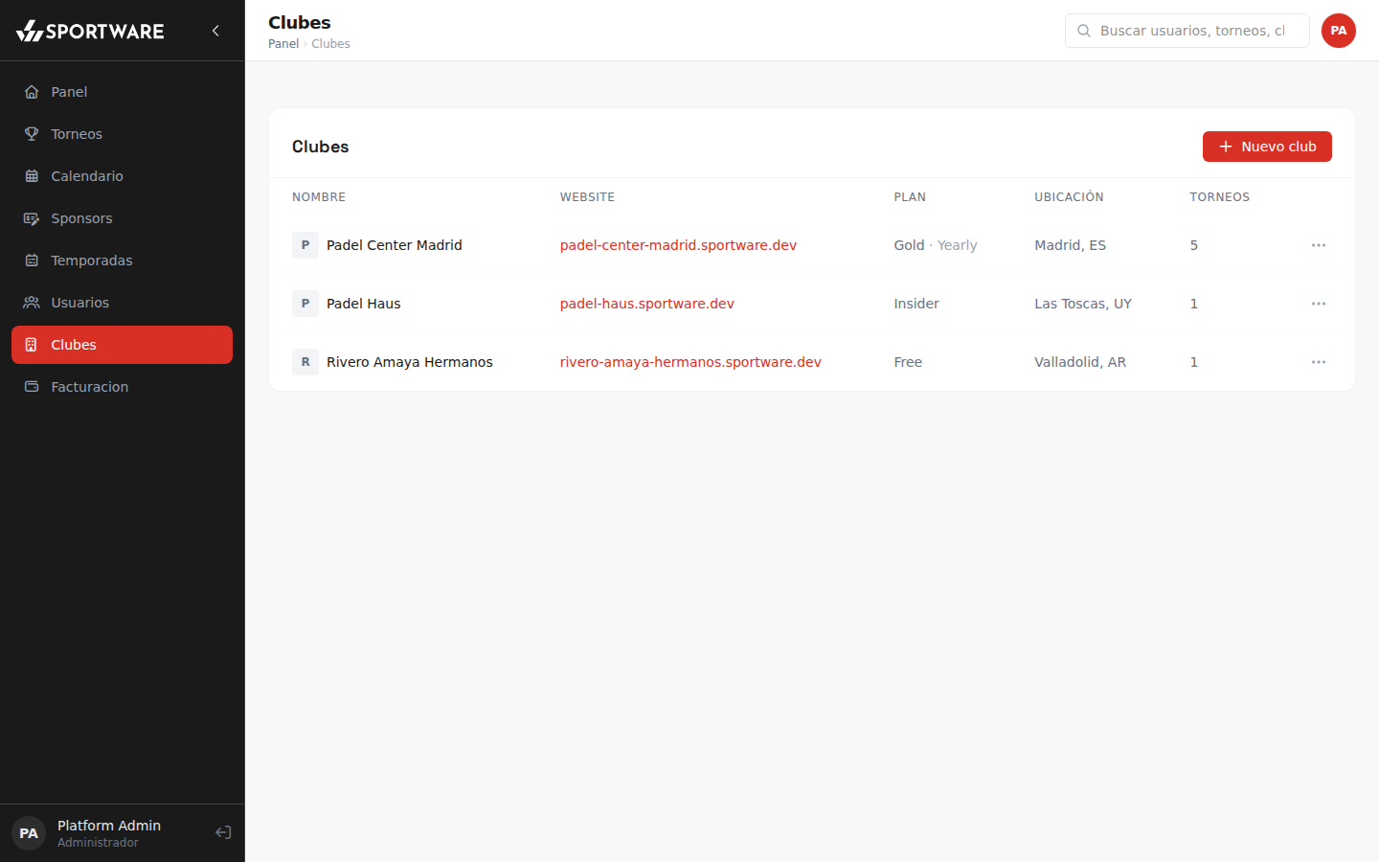
Task: Open the padel-center-madrid.sportware.dev link
Action: [678, 245]
